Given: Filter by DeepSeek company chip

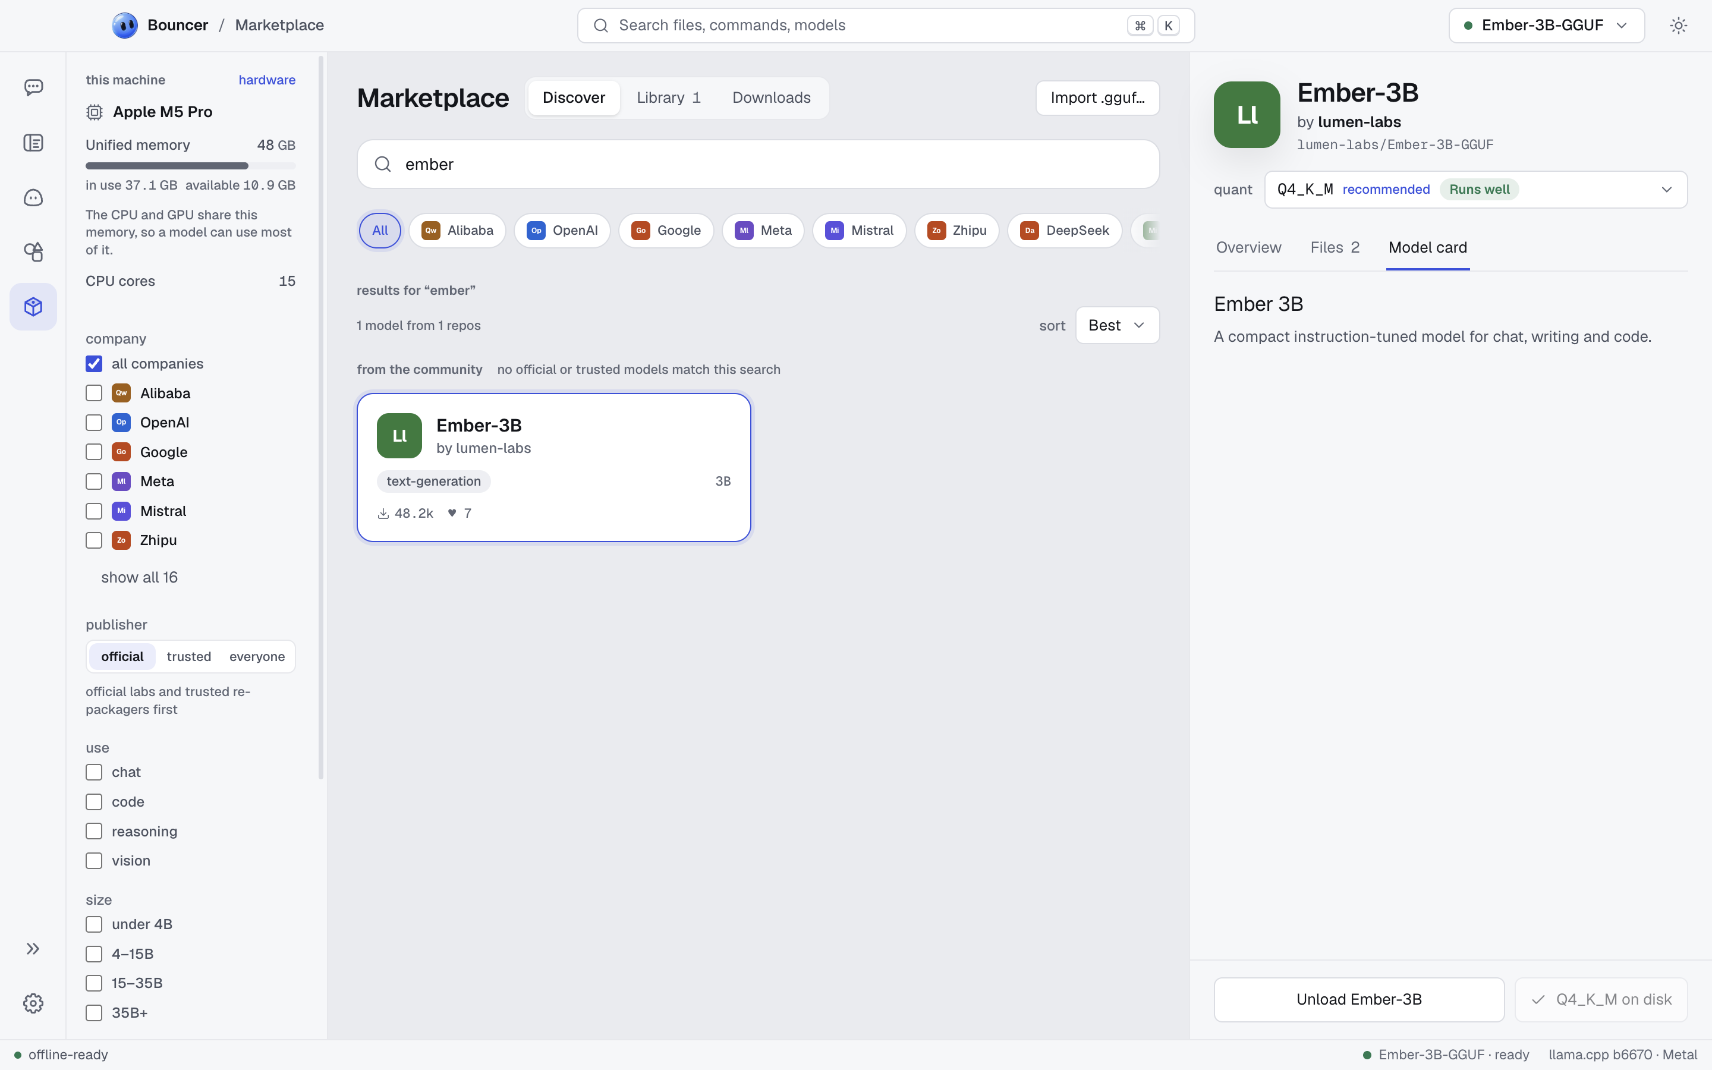Looking at the screenshot, I should [x=1065, y=230].
